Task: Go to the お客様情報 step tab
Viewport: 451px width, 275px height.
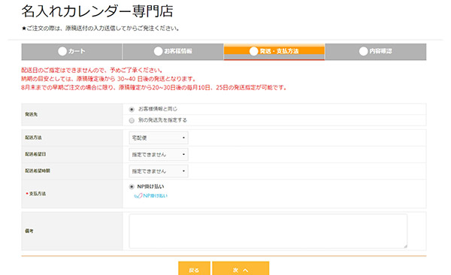Action: [x=173, y=52]
